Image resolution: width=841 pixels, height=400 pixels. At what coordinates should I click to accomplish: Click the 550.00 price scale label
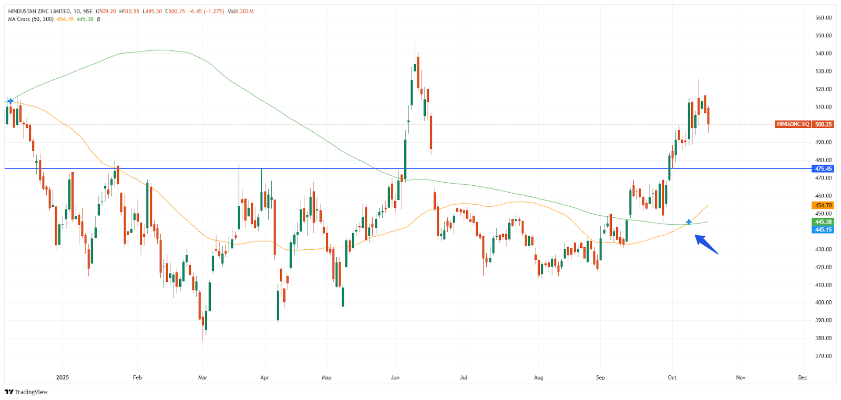pos(823,36)
